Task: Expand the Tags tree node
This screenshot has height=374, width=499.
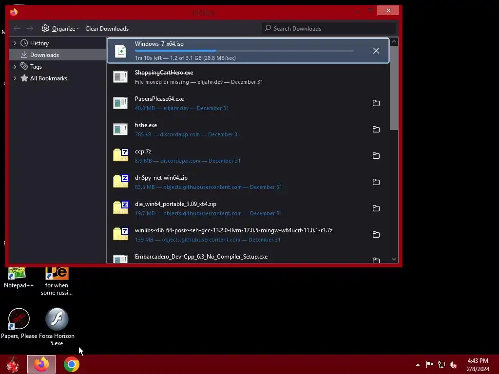Action: coord(15,66)
